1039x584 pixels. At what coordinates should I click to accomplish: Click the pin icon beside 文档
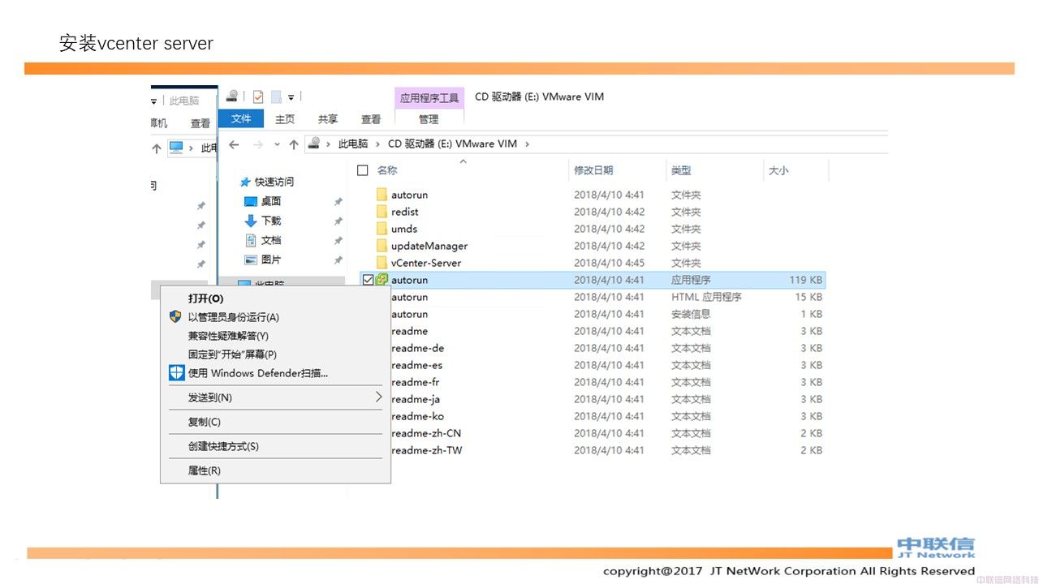coord(338,241)
